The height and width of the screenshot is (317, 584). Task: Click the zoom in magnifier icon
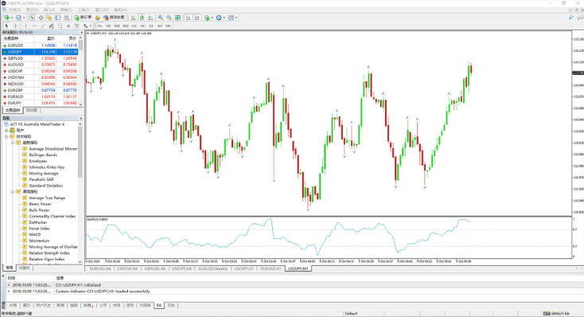pos(161,18)
